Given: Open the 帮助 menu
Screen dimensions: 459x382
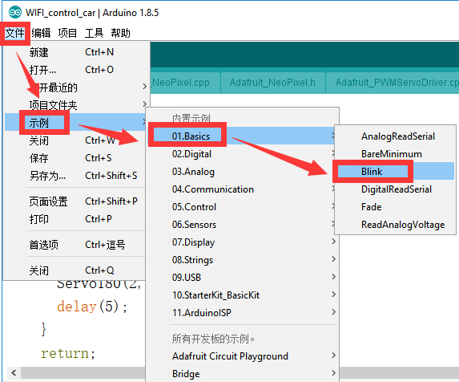Looking at the screenshot, I should 120,33.
